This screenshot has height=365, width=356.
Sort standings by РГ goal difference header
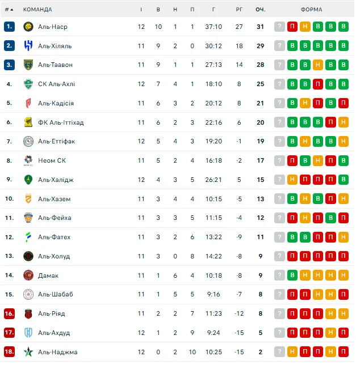point(239,10)
